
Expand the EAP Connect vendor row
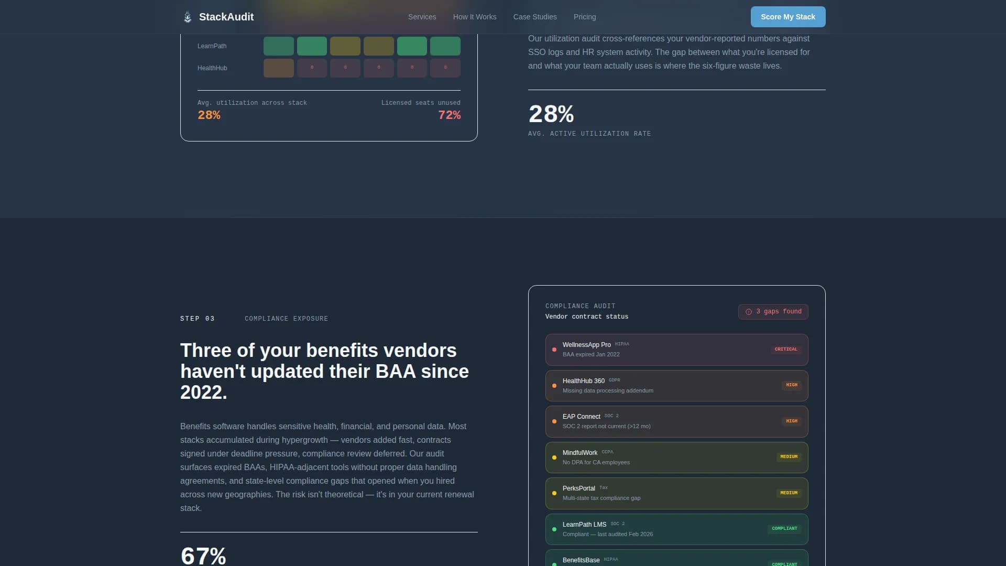[676, 421]
